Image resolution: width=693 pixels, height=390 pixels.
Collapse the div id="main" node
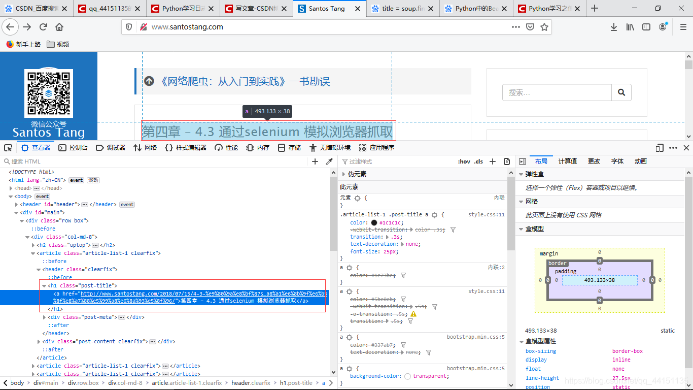point(16,212)
